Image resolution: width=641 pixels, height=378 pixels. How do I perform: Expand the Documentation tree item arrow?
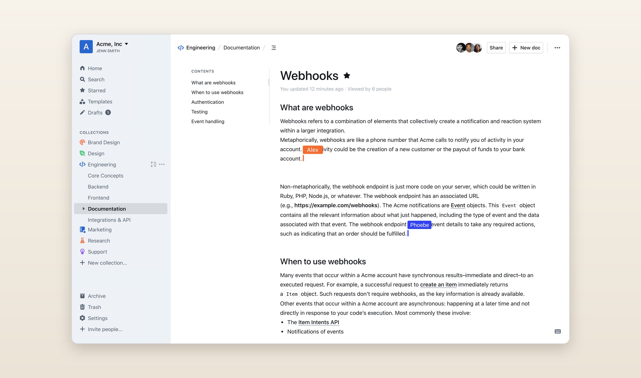tap(84, 209)
